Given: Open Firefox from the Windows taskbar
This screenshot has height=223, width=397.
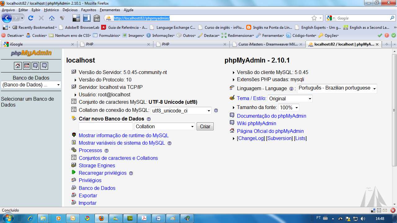Looking at the screenshot, I should (x=101, y=218).
